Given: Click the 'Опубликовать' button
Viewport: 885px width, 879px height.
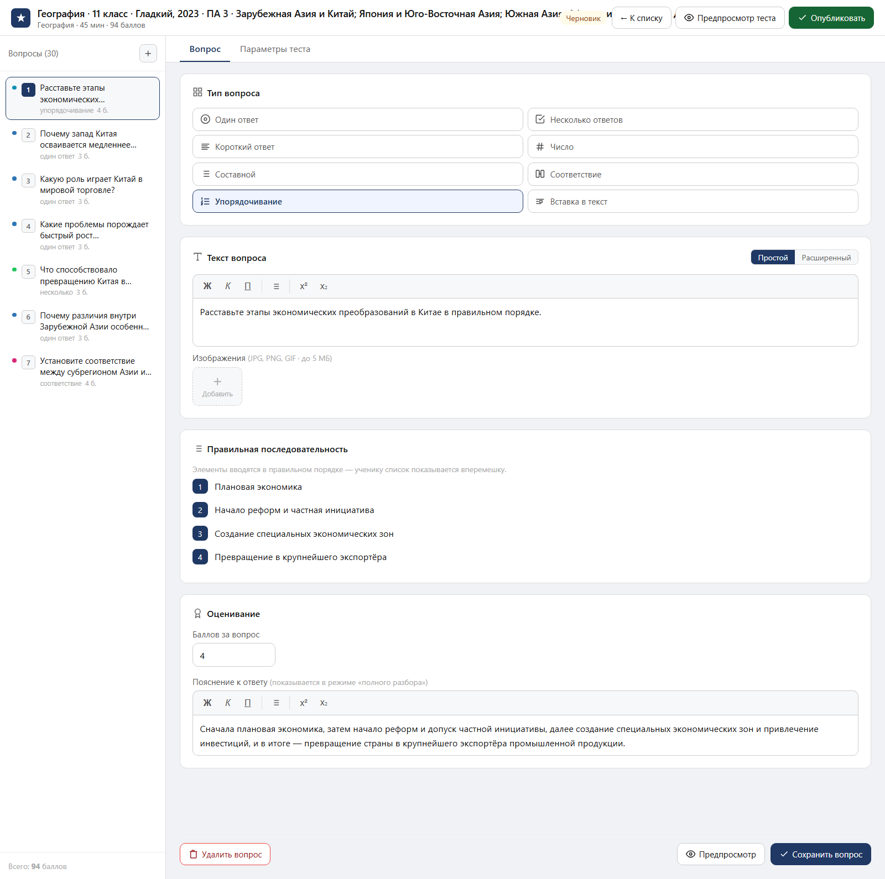Looking at the screenshot, I should (831, 18).
